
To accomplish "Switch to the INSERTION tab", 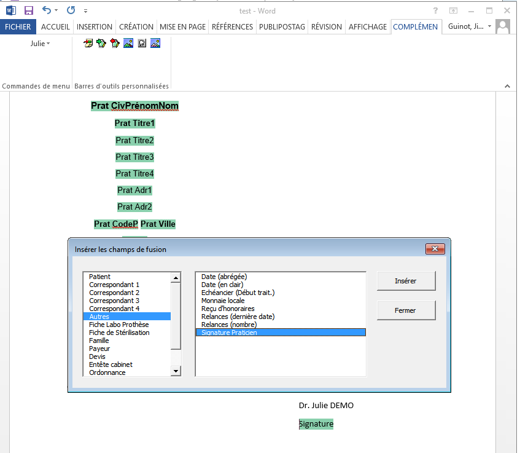I will click(95, 27).
